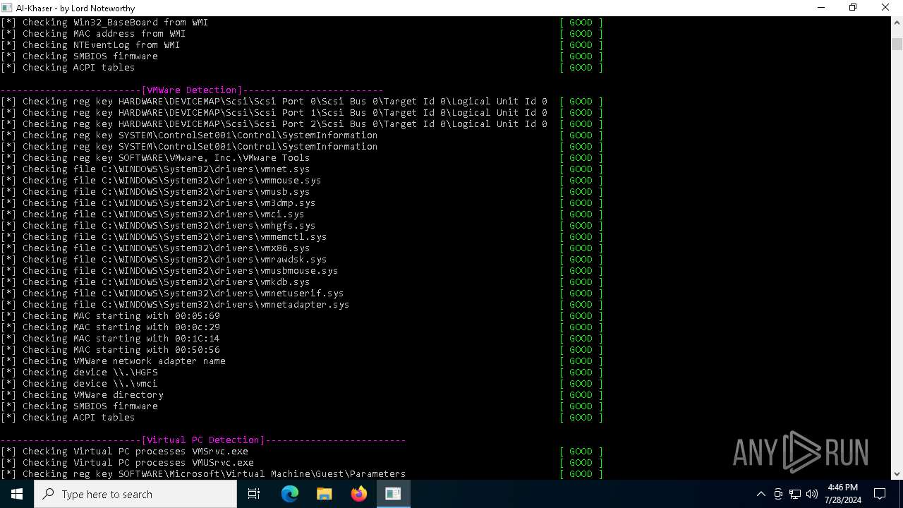Open File Explorer from the taskbar
903x508 pixels.
325,494
